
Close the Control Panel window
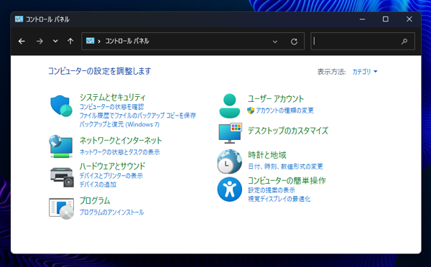pyautogui.click(x=409, y=19)
